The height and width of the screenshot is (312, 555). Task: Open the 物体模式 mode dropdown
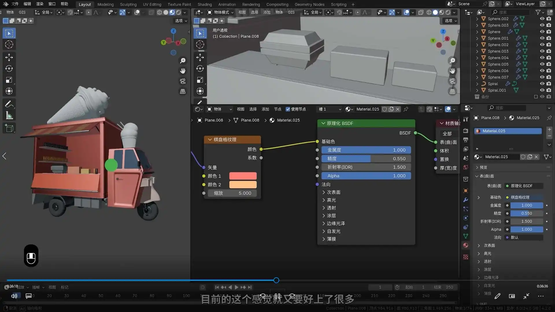(x=221, y=12)
